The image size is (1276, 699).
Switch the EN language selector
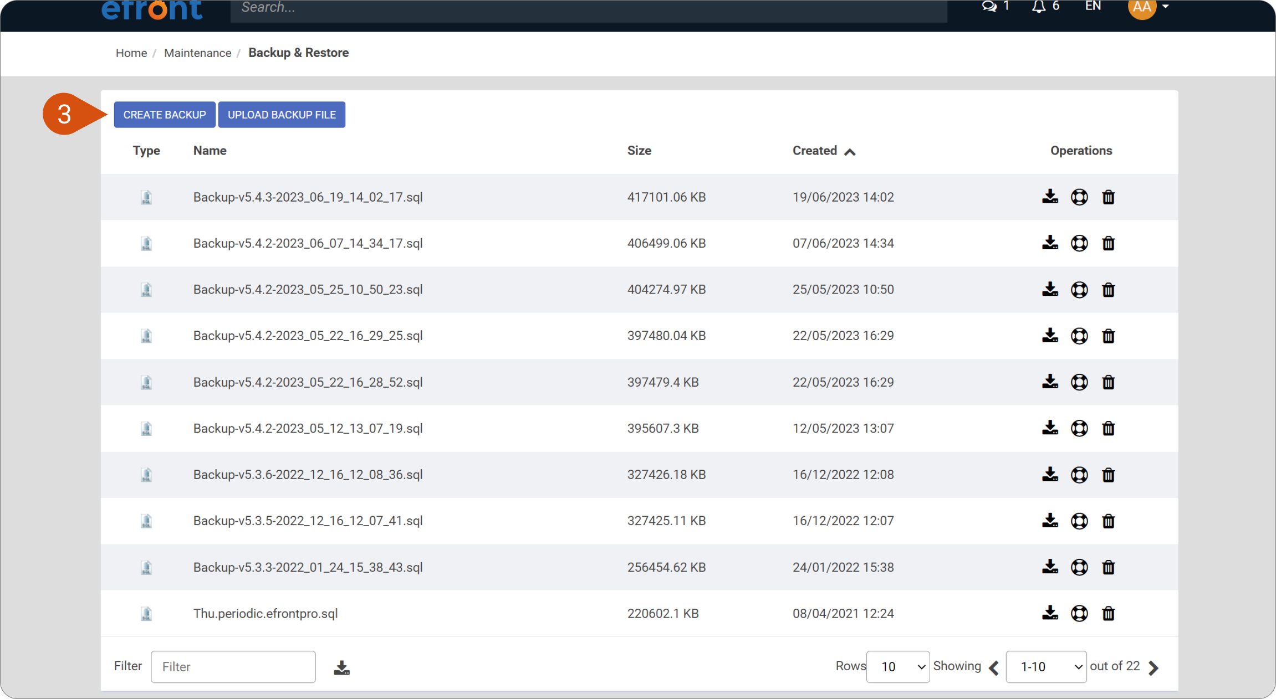[1093, 6]
